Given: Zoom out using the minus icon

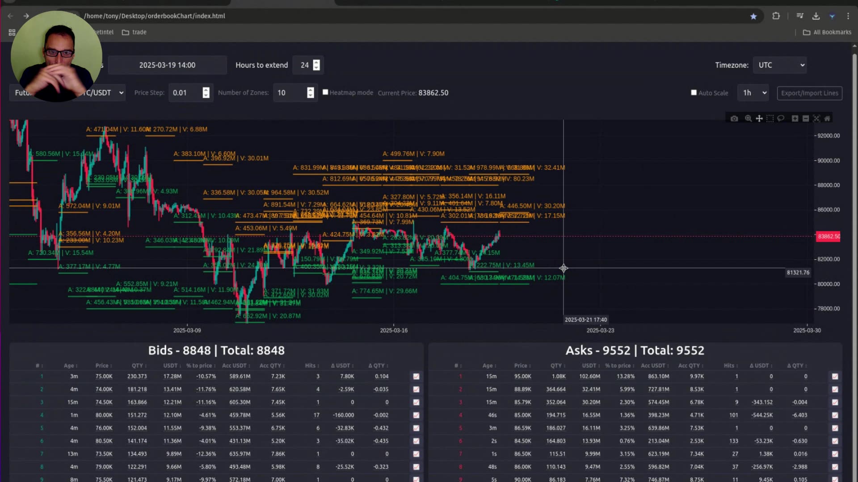Looking at the screenshot, I should tap(806, 118).
